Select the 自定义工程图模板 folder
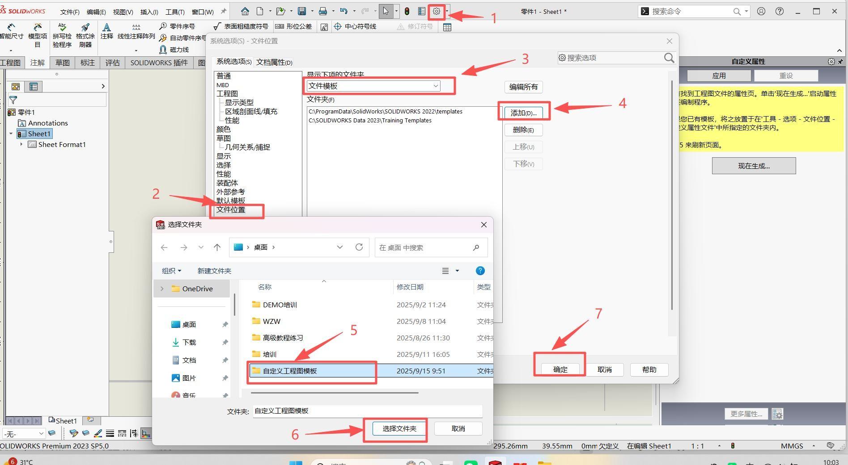This screenshot has height=465, width=848. click(371, 371)
